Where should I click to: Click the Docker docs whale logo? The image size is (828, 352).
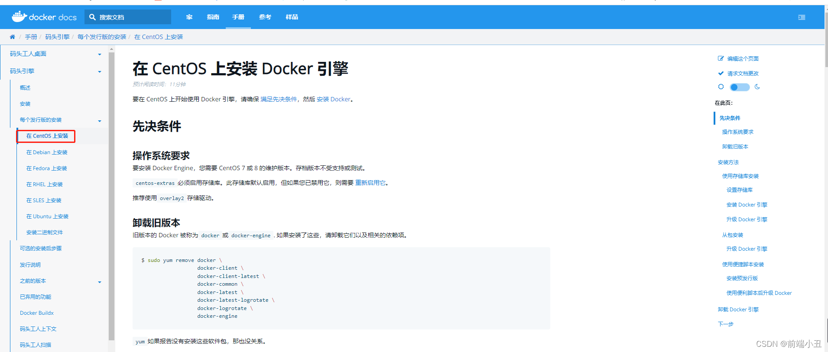[x=44, y=17]
